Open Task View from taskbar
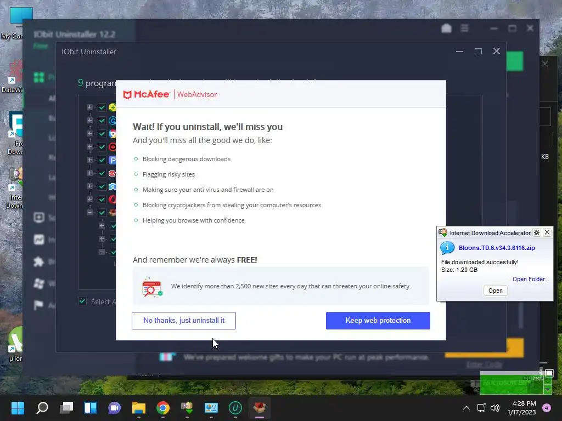 [66, 407]
